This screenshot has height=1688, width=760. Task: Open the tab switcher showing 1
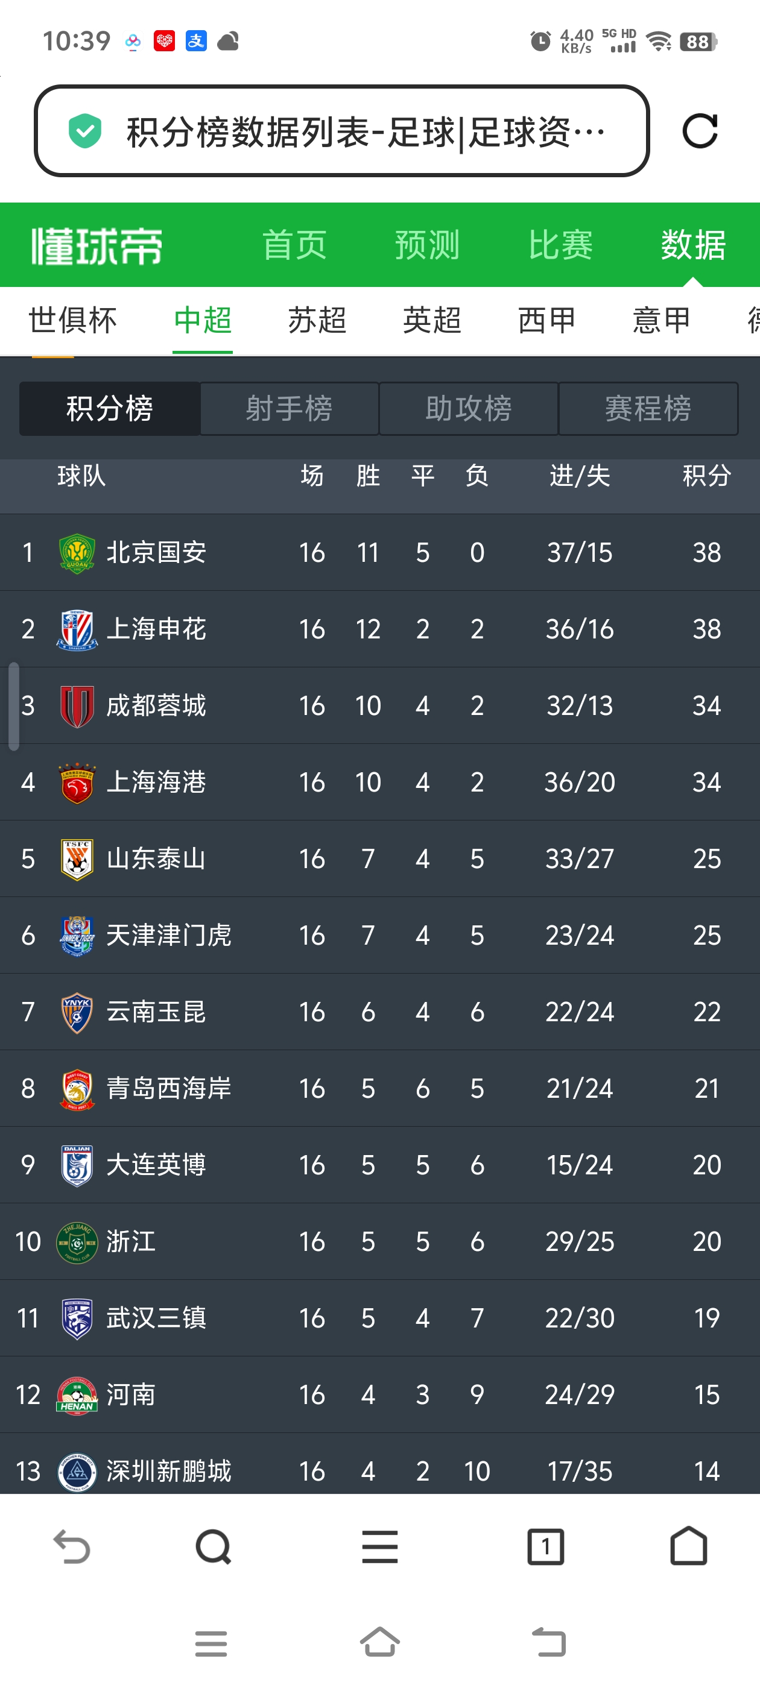(546, 1546)
